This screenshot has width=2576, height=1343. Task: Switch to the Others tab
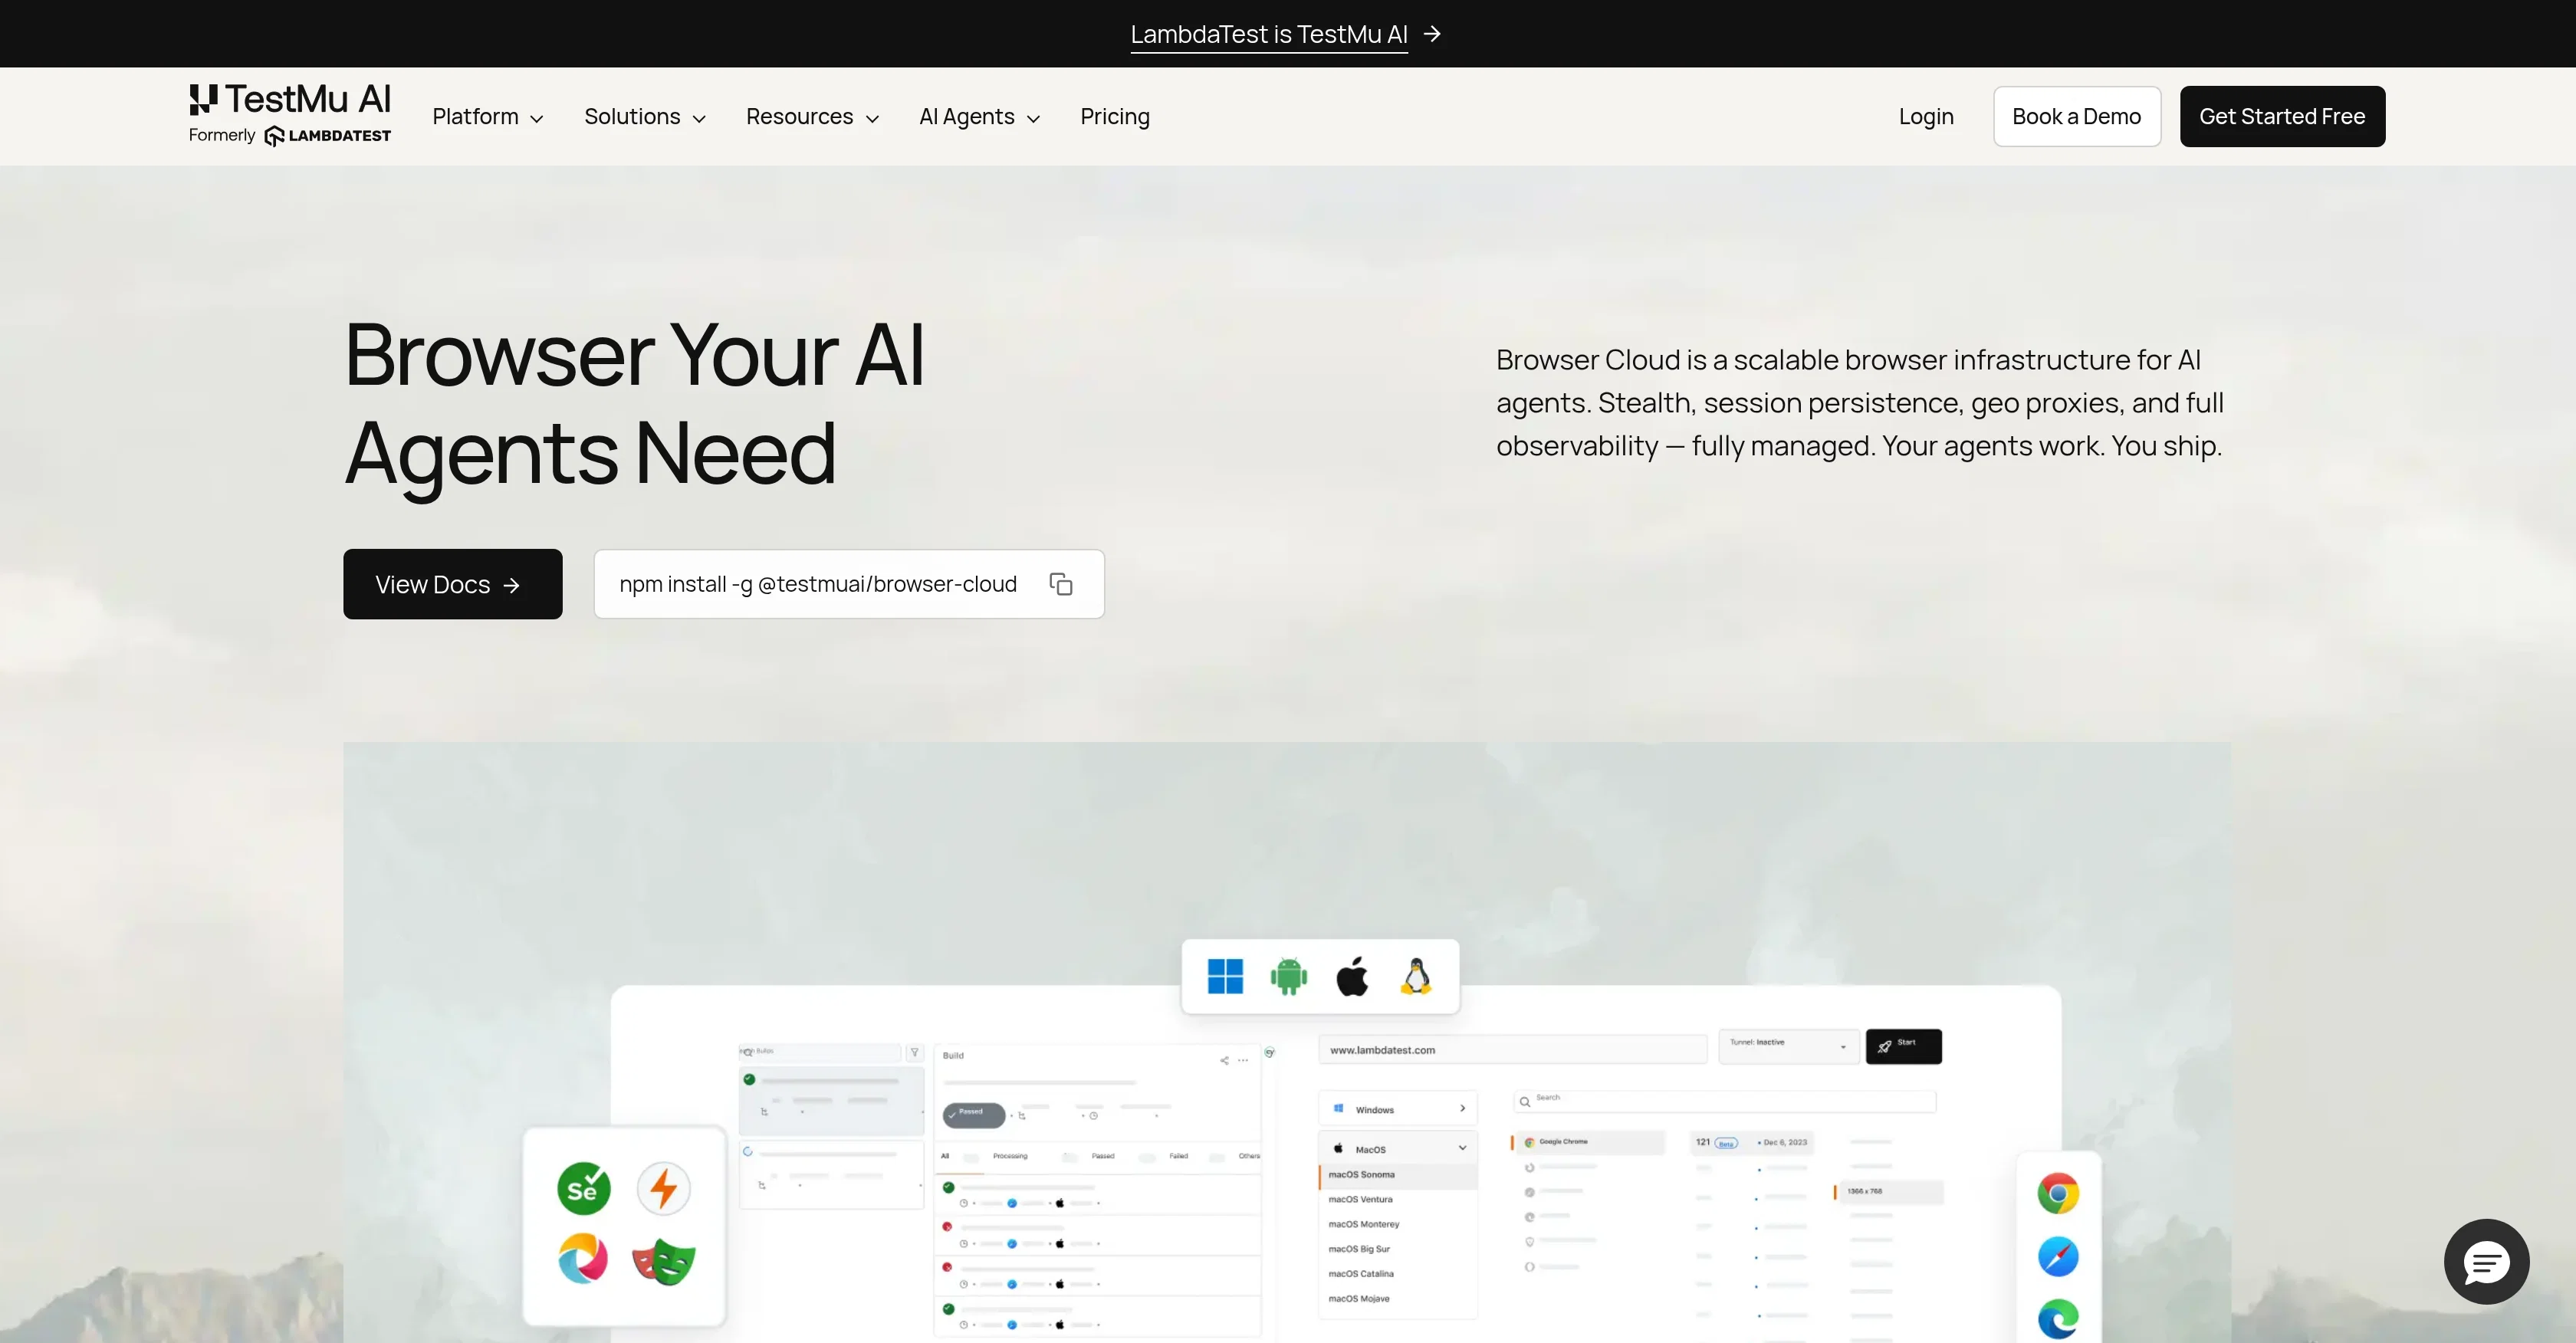tap(1249, 1156)
